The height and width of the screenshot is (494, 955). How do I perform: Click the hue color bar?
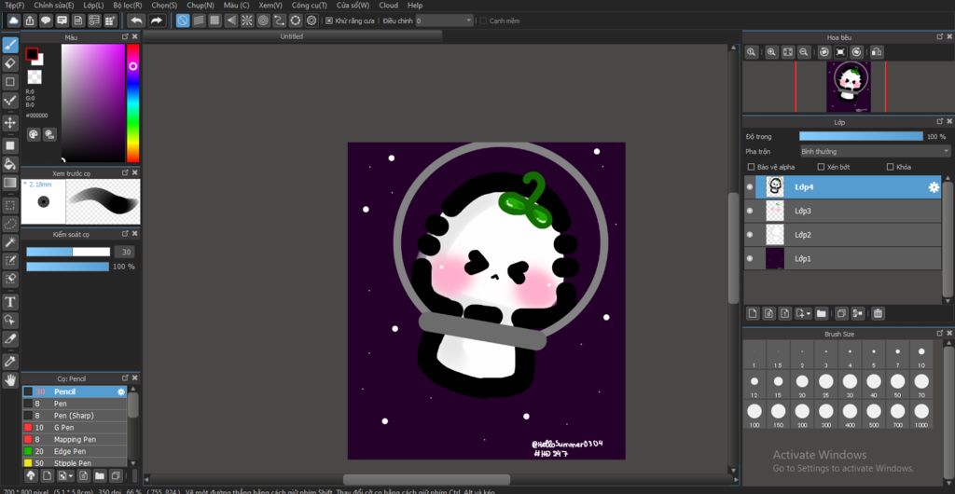tap(132, 103)
